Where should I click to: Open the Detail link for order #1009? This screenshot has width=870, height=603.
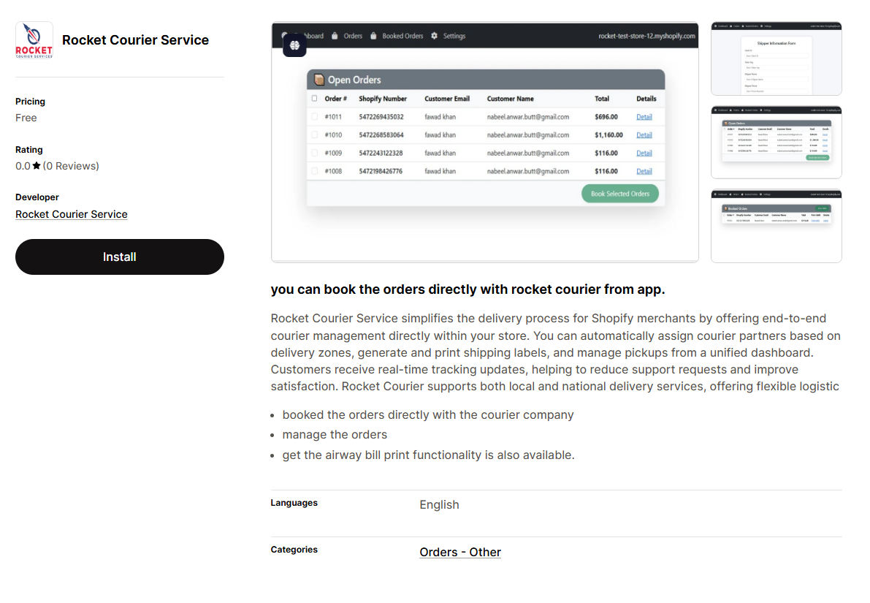(x=644, y=153)
